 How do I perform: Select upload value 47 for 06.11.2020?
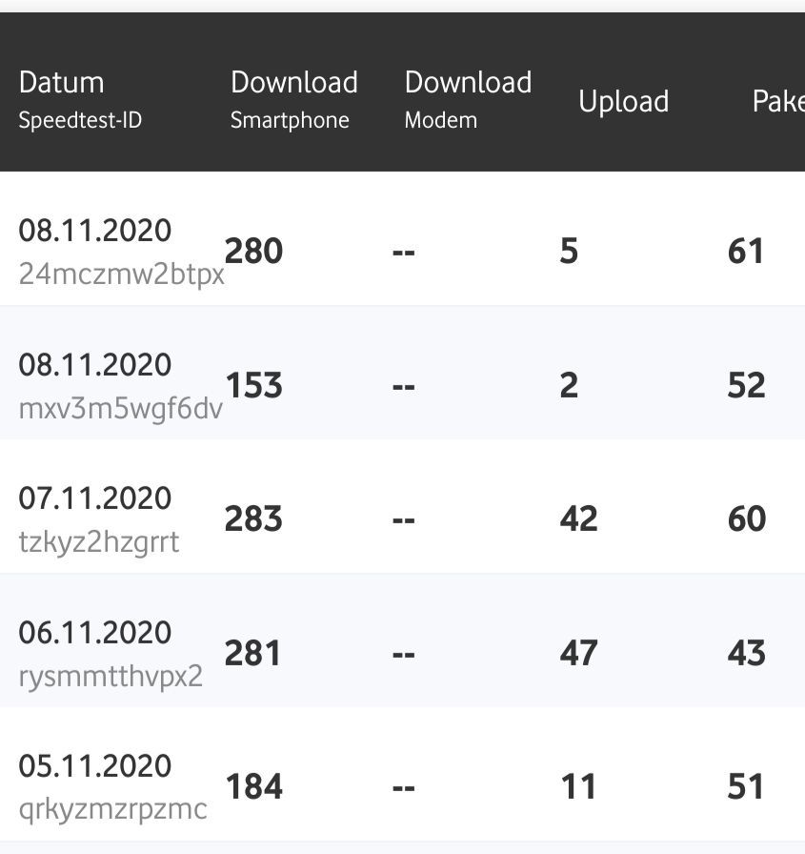578,653
